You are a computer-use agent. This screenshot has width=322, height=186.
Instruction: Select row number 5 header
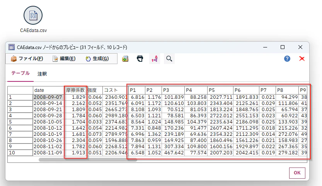[20, 122]
